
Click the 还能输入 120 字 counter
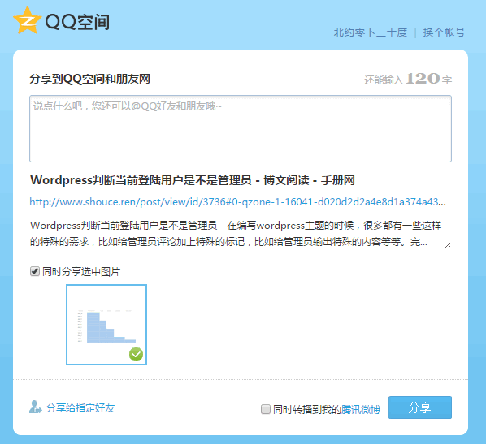pos(408,79)
